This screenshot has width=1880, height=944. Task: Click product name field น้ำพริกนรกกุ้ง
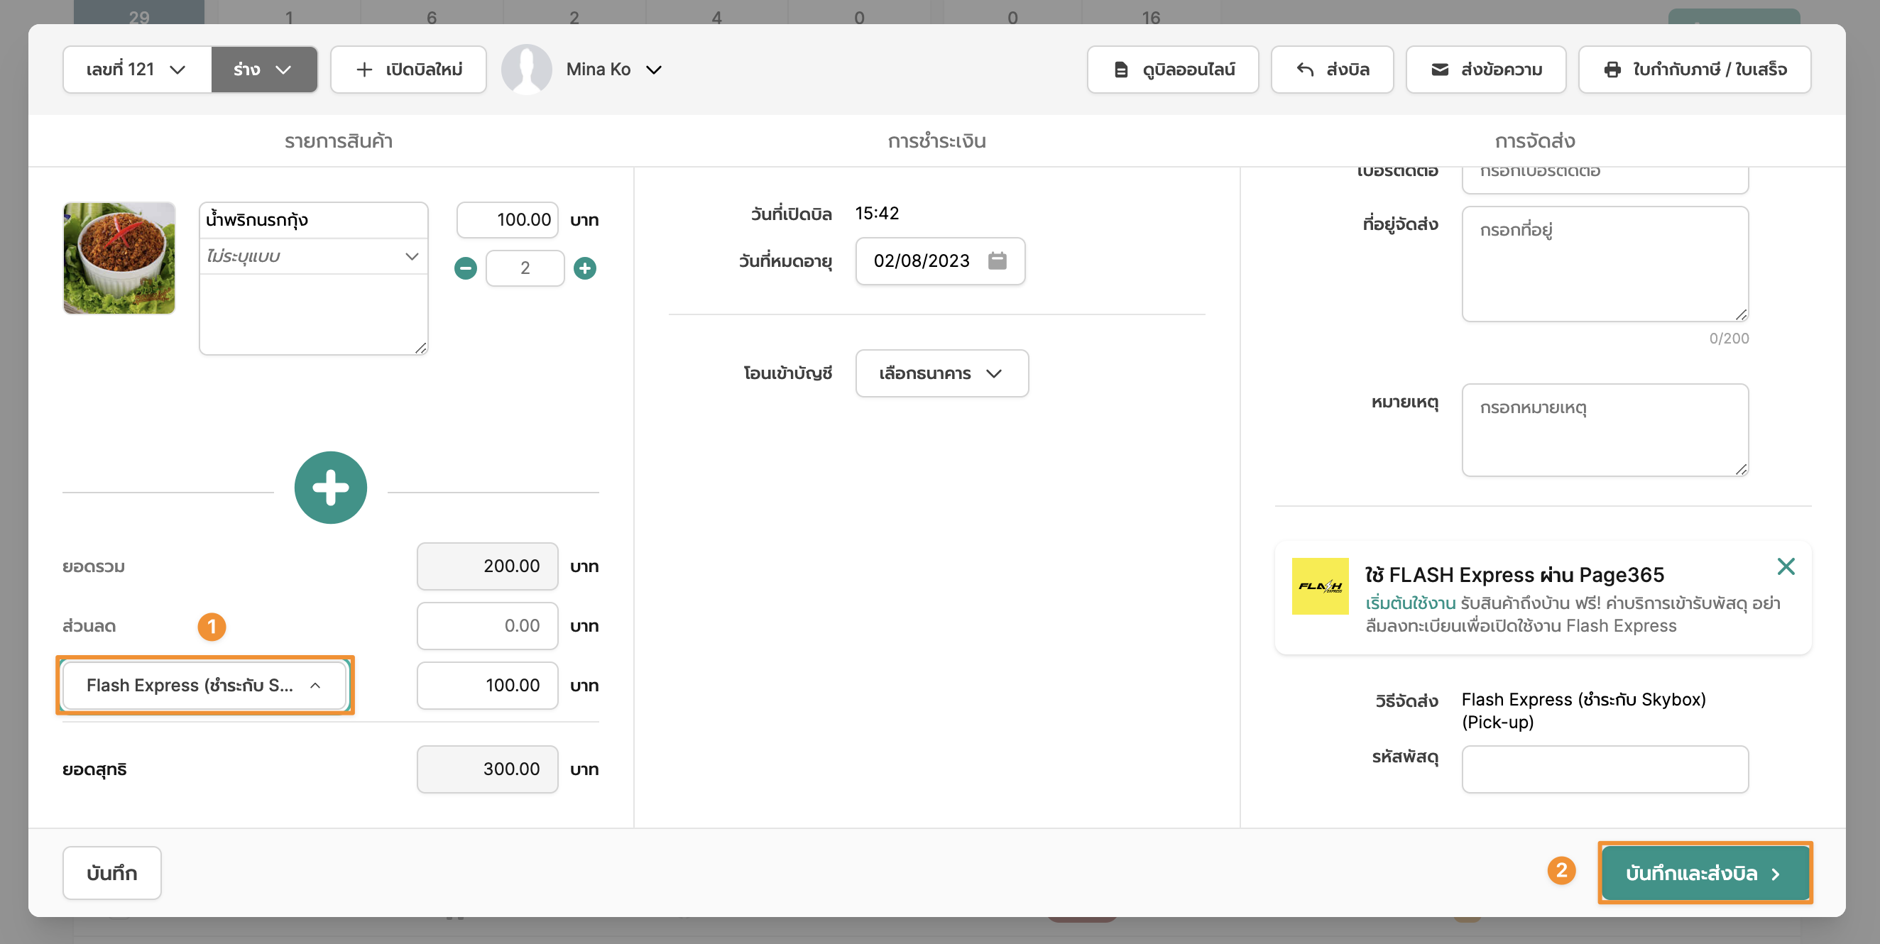(x=313, y=220)
